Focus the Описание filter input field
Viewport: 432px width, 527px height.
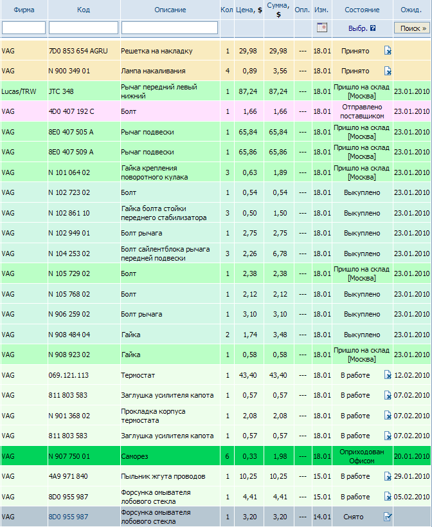pyautogui.click(x=170, y=28)
